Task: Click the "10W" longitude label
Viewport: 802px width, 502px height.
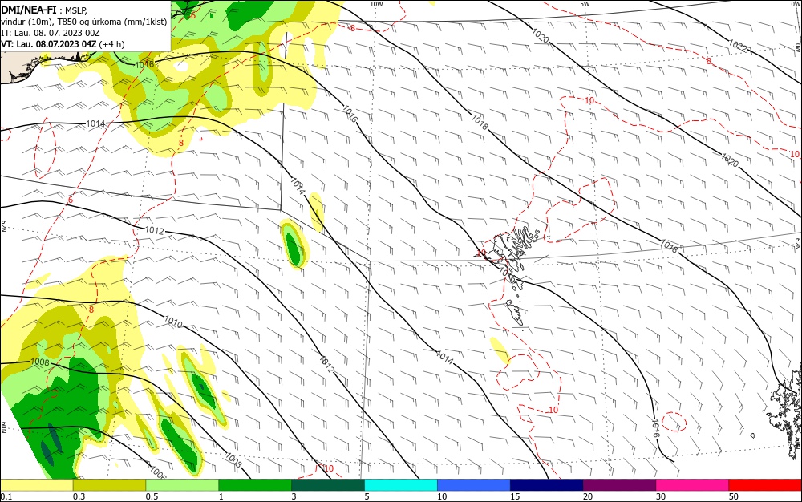Action: click(x=376, y=4)
